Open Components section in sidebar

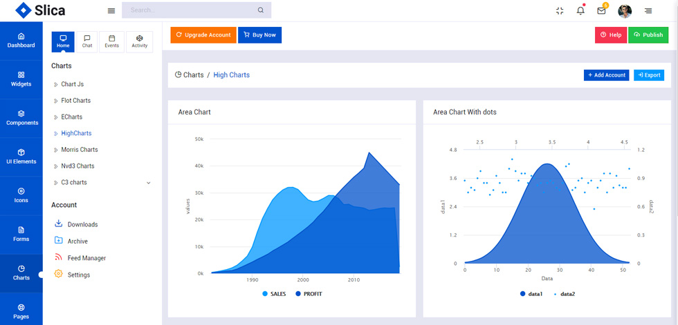click(x=21, y=118)
